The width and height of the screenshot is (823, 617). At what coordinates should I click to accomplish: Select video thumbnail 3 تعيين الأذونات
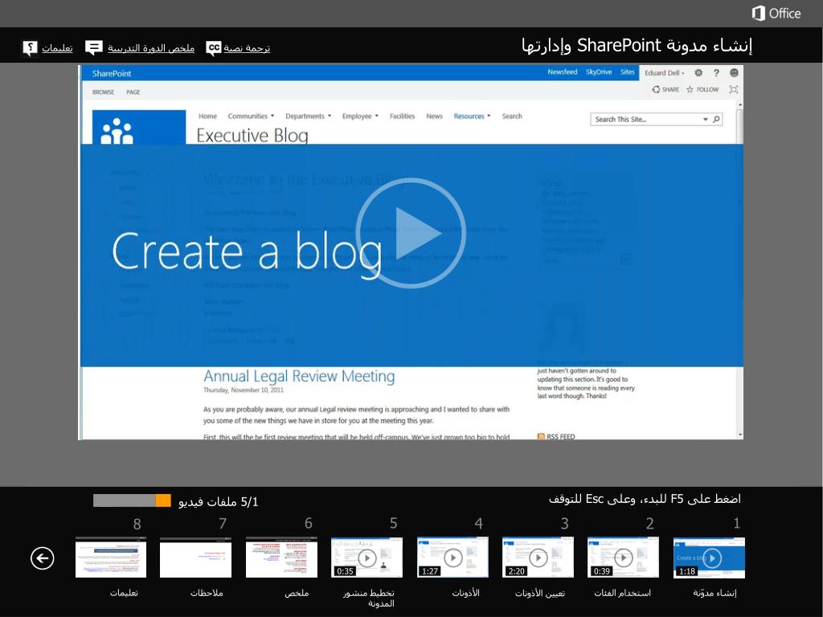coord(538,558)
